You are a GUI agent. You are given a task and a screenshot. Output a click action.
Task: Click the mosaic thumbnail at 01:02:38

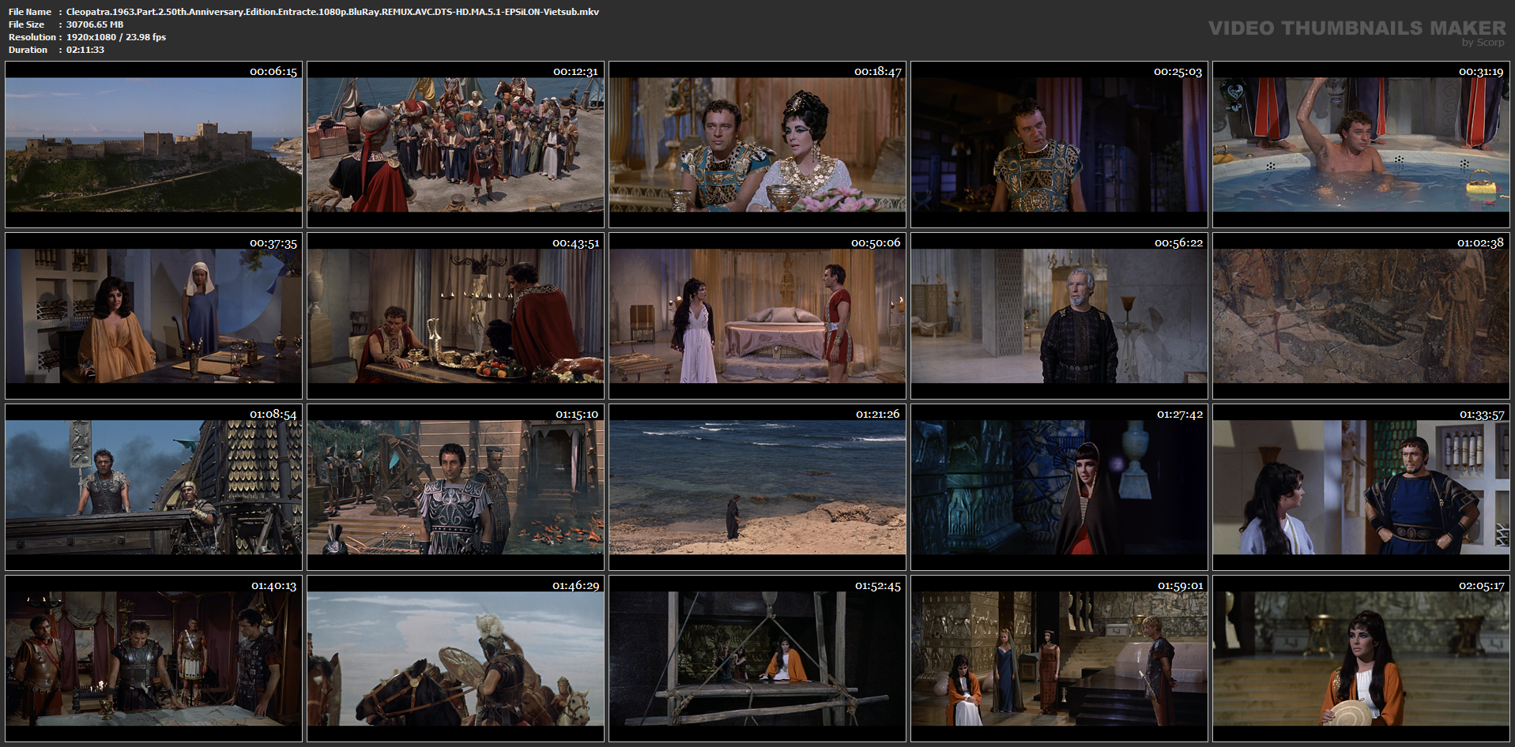tap(1361, 316)
